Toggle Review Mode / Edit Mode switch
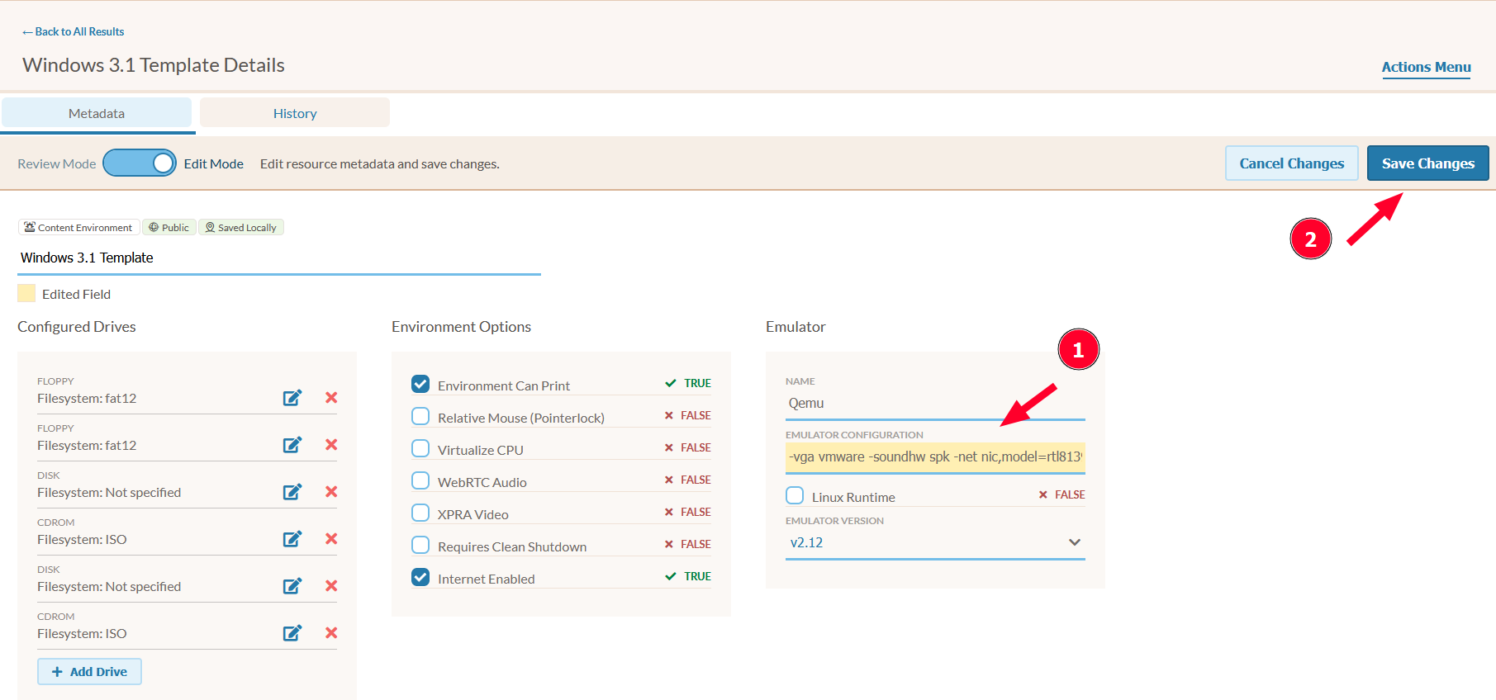The height and width of the screenshot is (700, 1496). (x=140, y=163)
